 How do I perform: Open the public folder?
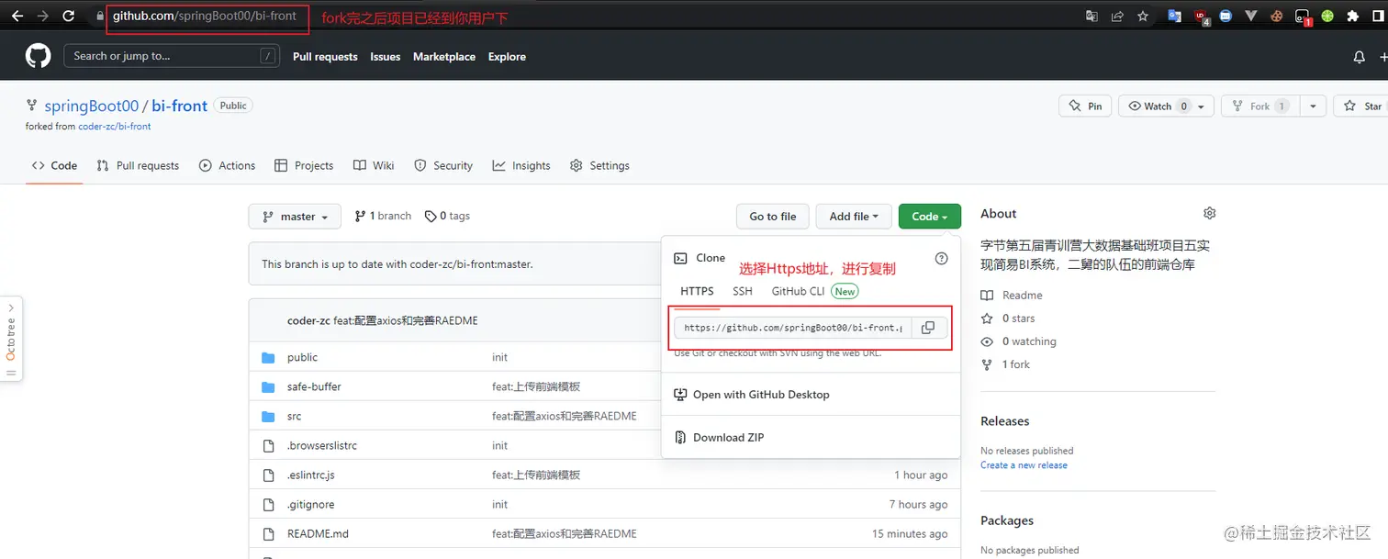[302, 357]
